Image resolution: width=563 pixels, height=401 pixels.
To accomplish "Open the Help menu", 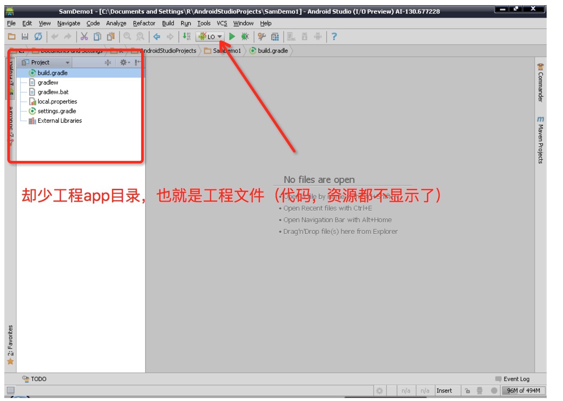I will click(x=266, y=23).
